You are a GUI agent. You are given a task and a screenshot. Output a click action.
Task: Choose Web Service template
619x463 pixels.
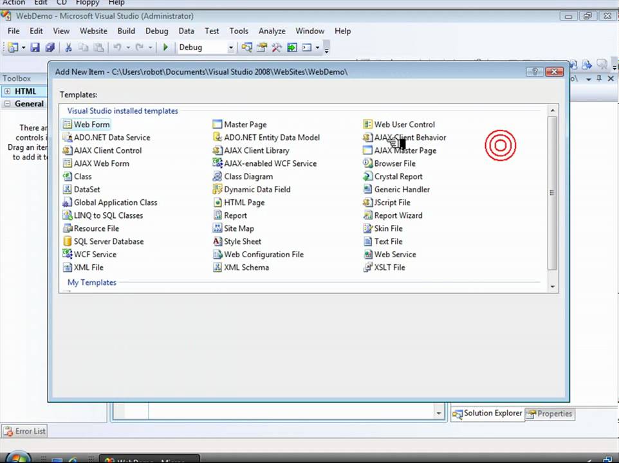(x=390, y=255)
